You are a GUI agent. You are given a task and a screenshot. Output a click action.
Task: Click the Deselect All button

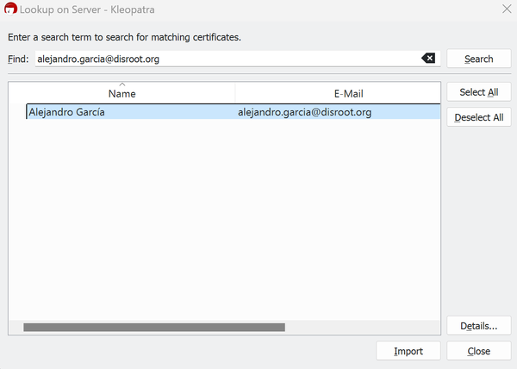(x=478, y=117)
